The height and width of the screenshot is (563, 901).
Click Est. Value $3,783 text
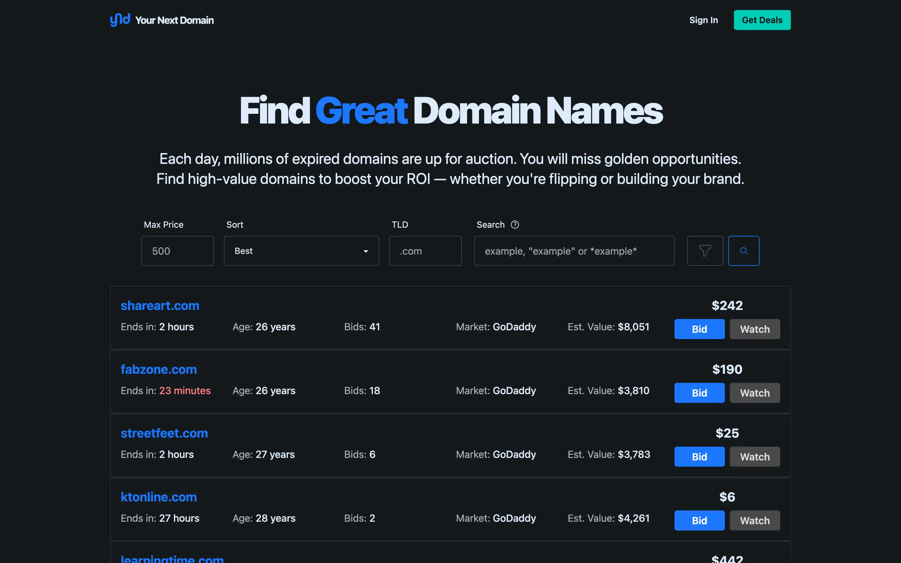[609, 454]
